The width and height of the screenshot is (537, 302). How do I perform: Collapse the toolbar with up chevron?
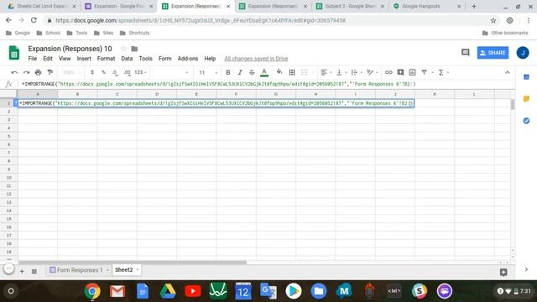[507, 72]
